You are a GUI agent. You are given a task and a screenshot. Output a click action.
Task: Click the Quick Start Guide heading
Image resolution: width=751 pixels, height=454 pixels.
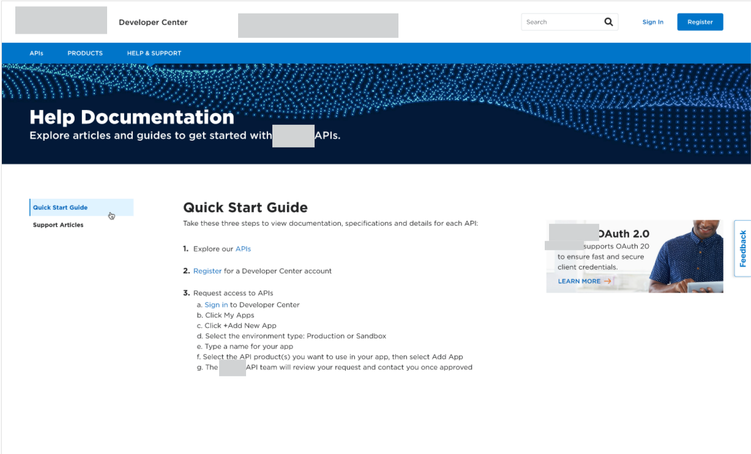(245, 207)
